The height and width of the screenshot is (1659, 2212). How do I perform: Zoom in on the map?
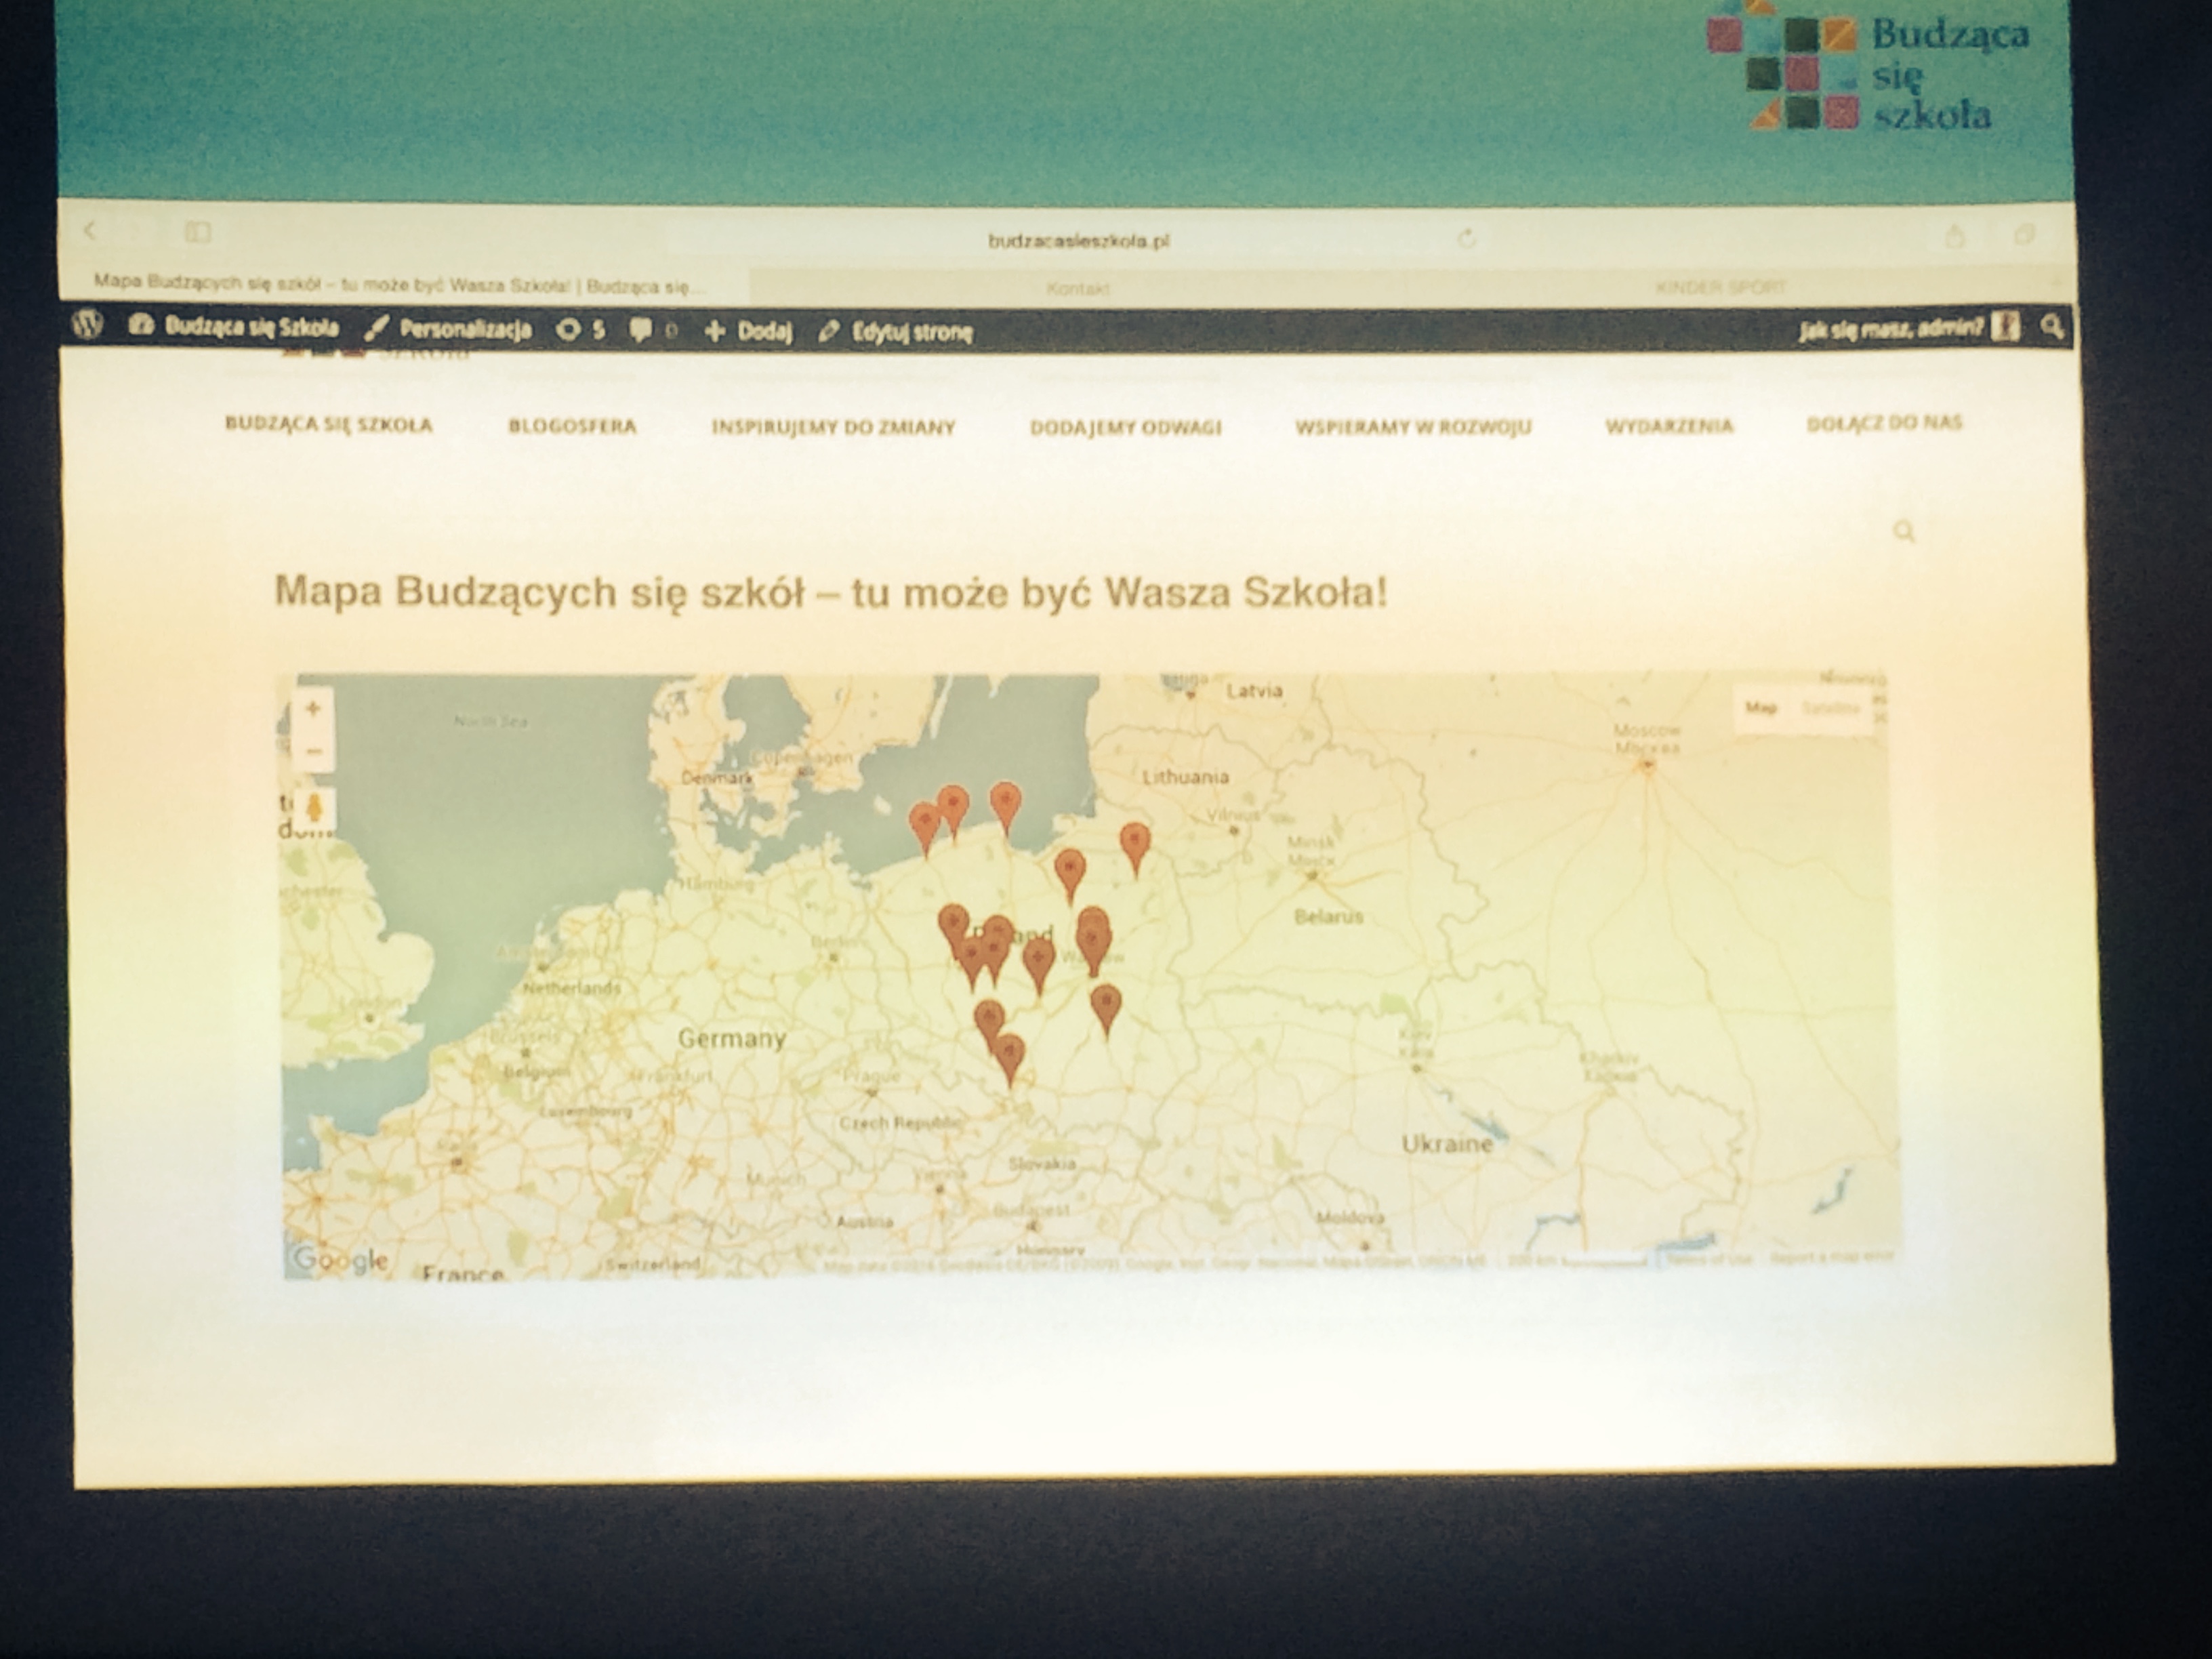313,709
